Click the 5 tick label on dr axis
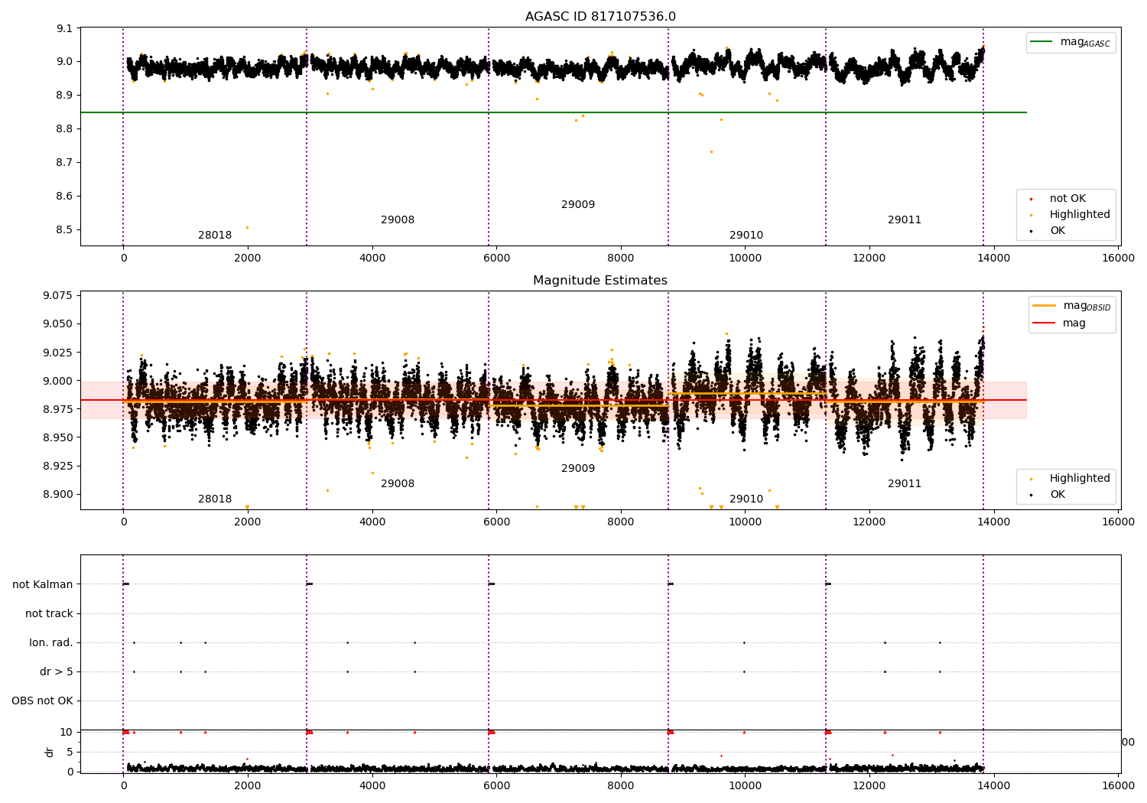This screenshot has height=803, width=1147. coord(70,753)
